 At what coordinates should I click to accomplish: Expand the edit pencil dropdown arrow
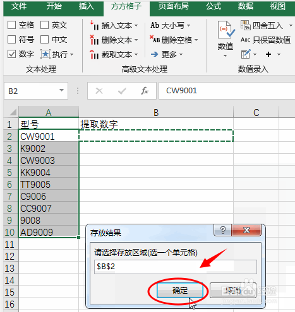tap(255, 55)
